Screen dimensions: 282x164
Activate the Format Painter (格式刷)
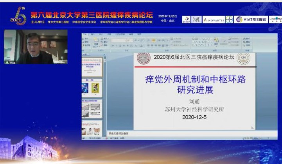pyautogui.click(x=86, y=45)
